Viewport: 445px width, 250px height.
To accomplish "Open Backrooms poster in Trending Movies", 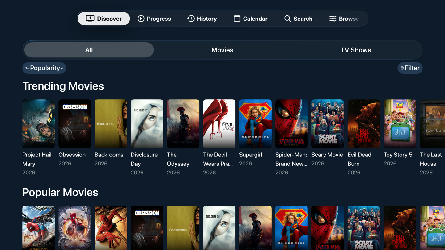I will 111,123.
